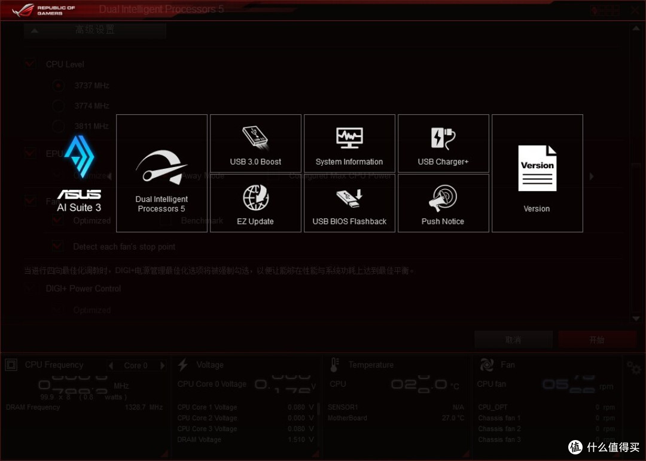Click the Chassis fan 1 row
Viewport: 646px width, 461px height.
click(546, 418)
